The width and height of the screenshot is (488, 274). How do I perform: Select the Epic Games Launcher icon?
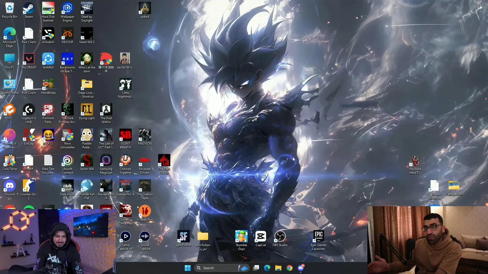pos(319,241)
